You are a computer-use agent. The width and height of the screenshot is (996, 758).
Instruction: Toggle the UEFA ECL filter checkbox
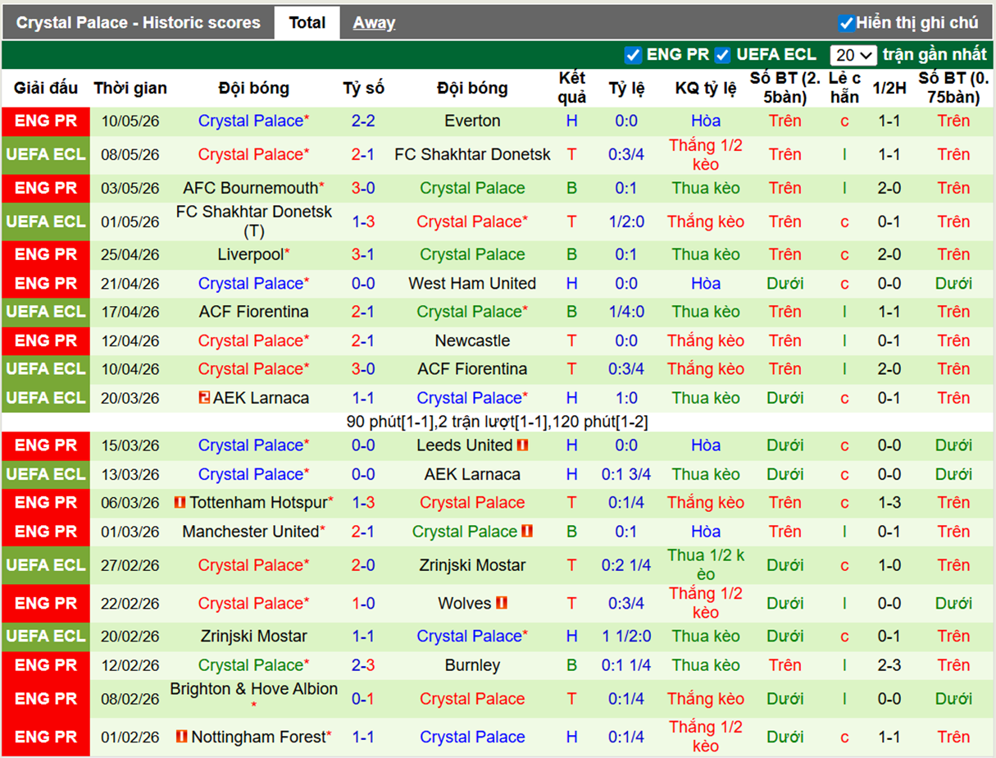tap(722, 55)
